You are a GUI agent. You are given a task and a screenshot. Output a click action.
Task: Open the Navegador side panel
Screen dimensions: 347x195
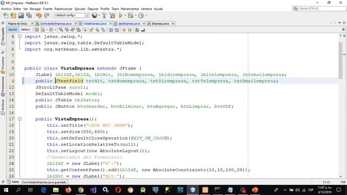coord(3,36)
